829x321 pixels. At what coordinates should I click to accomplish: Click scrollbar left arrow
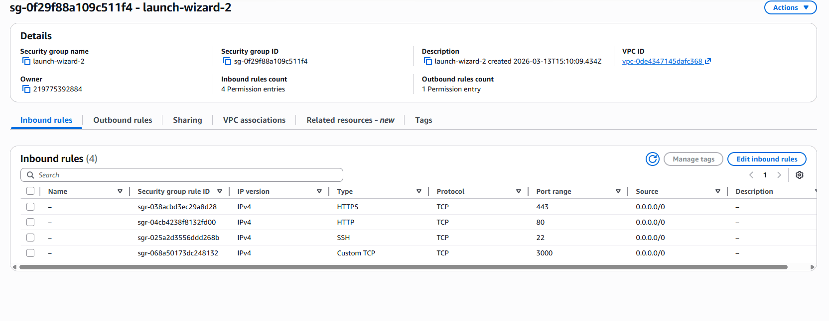pyautogui.click(x=14, y=267)
